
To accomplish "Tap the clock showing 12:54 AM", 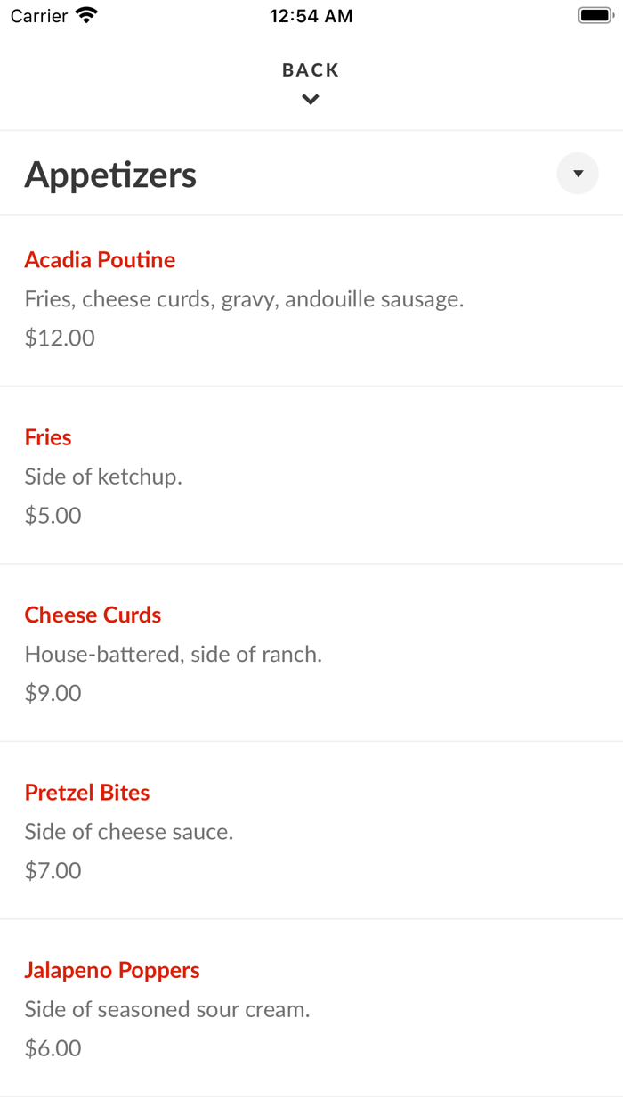I will (311, 15).
